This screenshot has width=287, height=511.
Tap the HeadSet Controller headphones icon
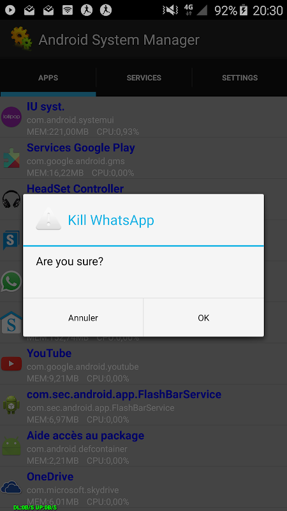[11, 198]
